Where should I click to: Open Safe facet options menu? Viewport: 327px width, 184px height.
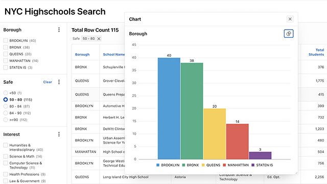point(59,82)
